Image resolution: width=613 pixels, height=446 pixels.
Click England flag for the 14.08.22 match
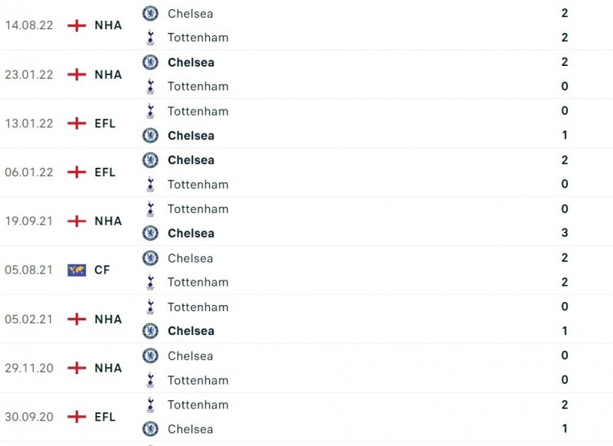coord(77,25)
